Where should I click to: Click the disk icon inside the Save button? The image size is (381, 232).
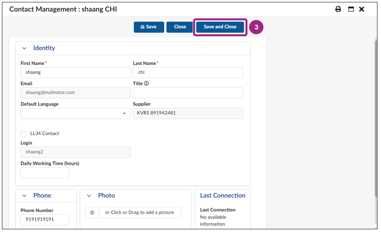pyautogui.click(x=143, y=27)
